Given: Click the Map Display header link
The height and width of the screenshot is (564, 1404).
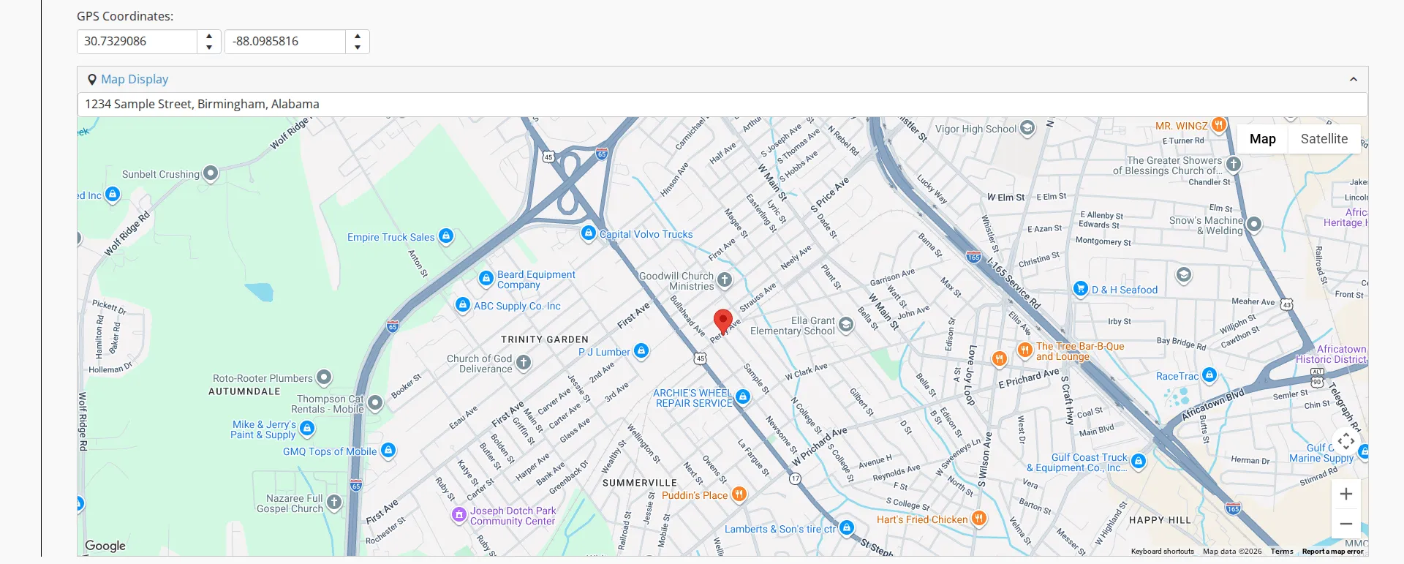Looking at the screenshot, I should pos(135,79).
